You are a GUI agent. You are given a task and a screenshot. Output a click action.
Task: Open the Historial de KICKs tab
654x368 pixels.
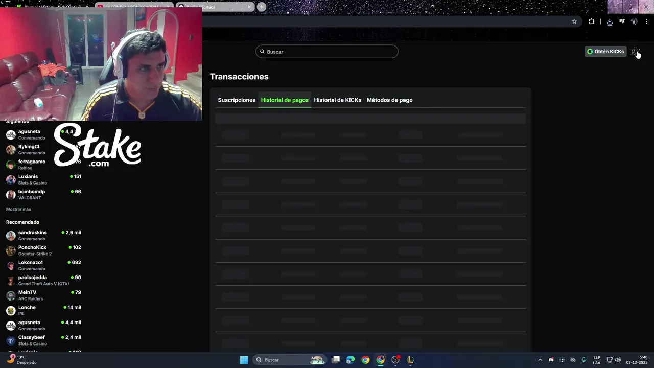tap(338, 100)
